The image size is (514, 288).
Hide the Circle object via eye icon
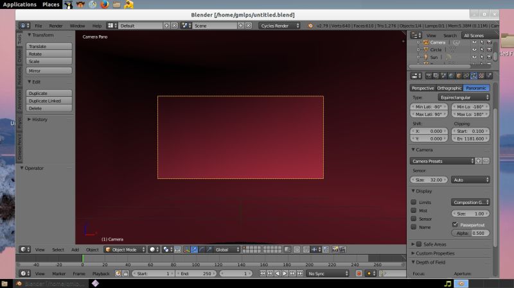[x=474, y=50]
